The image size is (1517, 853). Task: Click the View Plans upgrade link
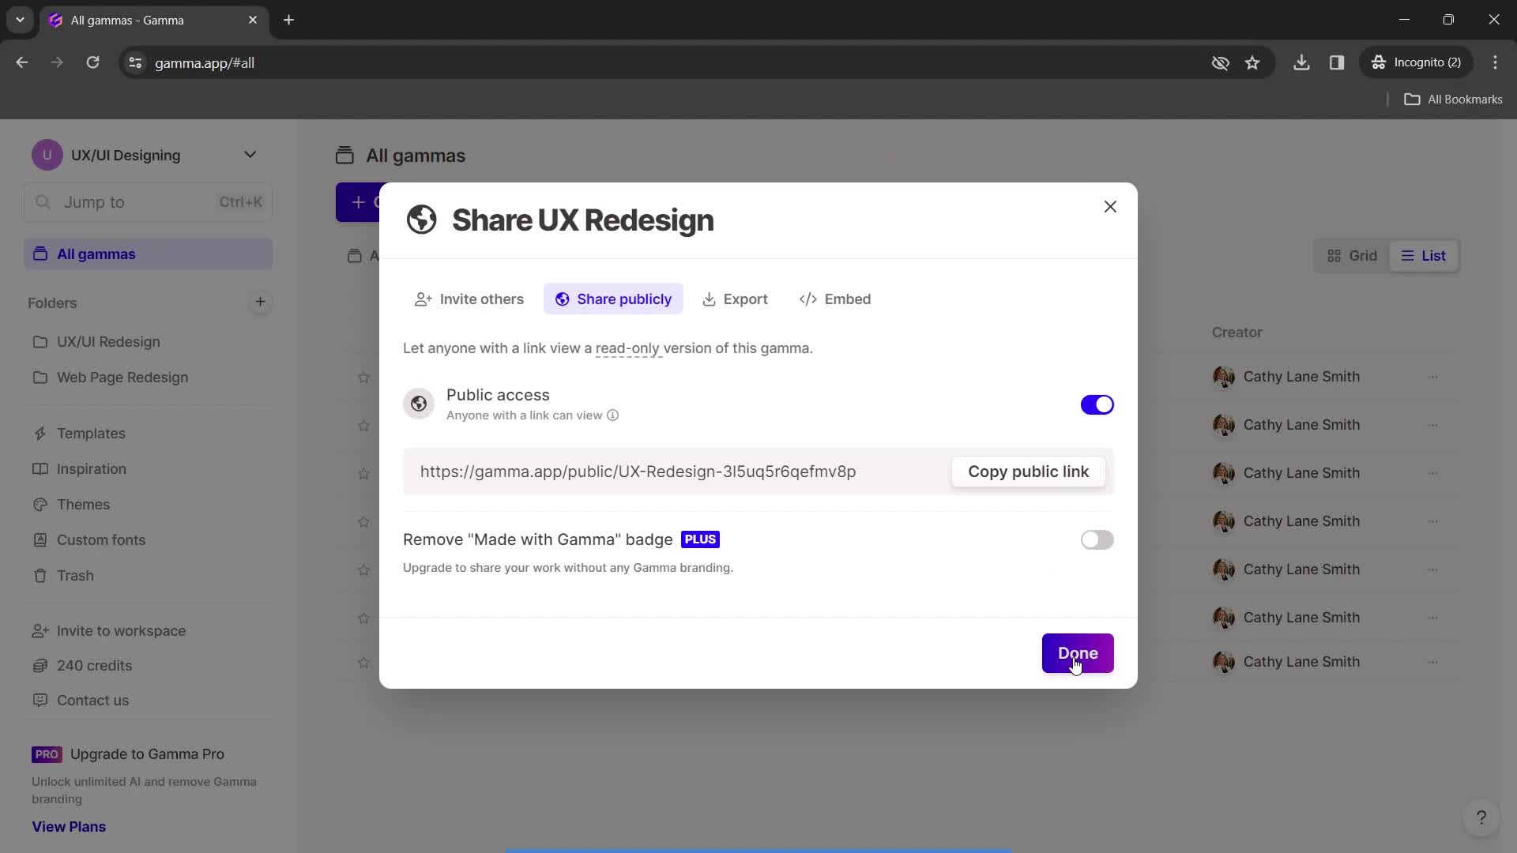[69, 826]
